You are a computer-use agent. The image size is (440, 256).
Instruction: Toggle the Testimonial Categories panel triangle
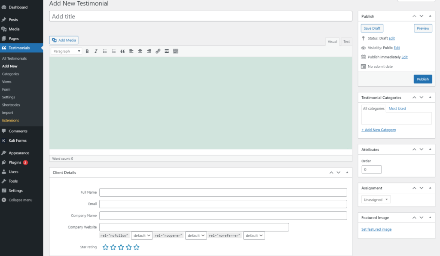pyautogui.click(x=430, y=98)
